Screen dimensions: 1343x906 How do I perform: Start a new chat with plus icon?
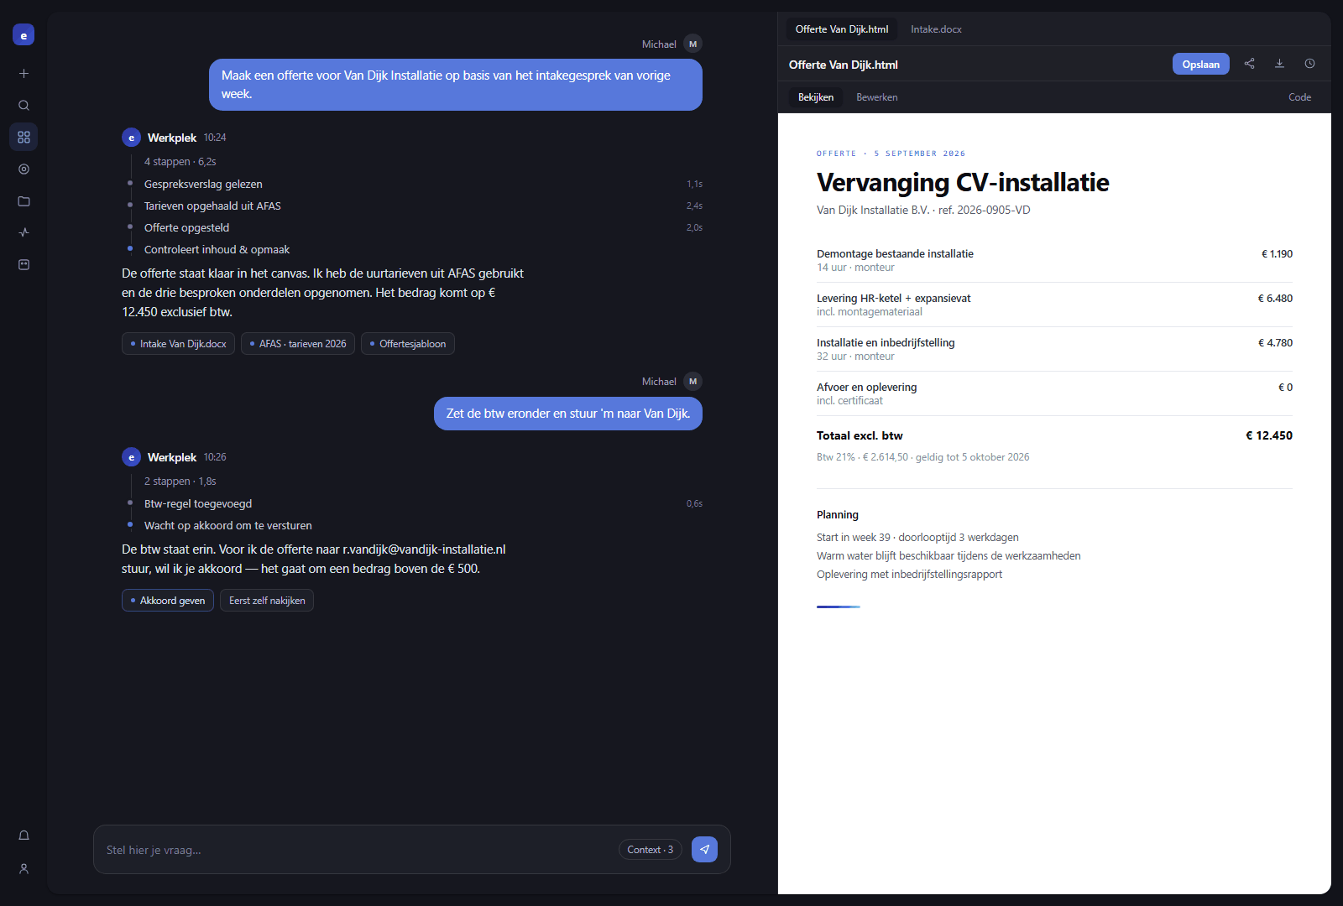coord(24,74)
